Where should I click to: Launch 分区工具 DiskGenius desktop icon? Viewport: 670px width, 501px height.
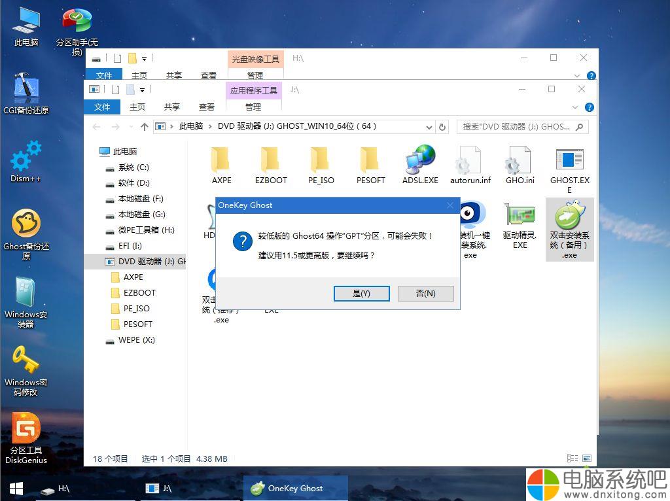[26, 438]
